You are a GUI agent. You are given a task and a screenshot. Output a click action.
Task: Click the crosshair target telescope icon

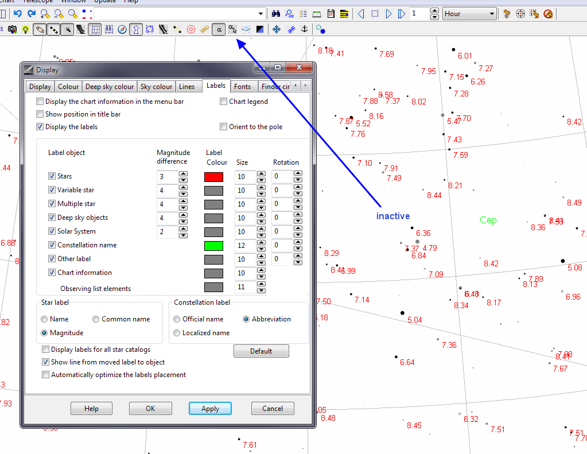tap(520, 14)
